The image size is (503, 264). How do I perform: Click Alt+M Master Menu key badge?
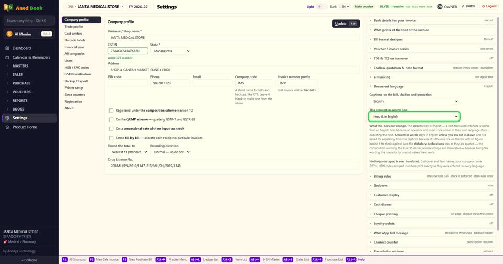click(x=161, y=259)
